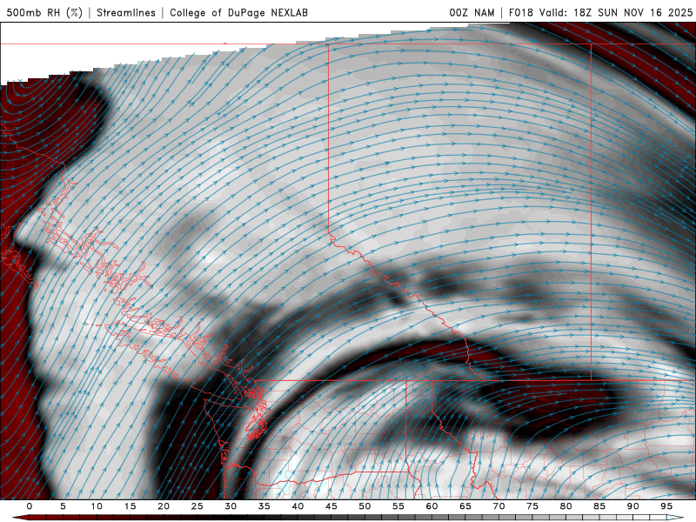Click the colorbar label '0'
Viewport: 696px width, 522px height.
(x=30, y=506)
